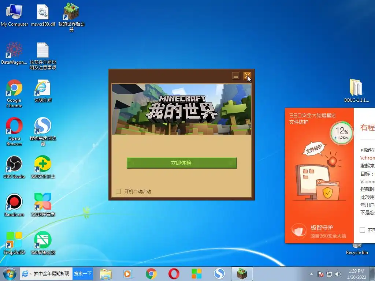Open My Computer desktop icon
Image resolution: width=375 pixels, height=281 pixels.
14,15
